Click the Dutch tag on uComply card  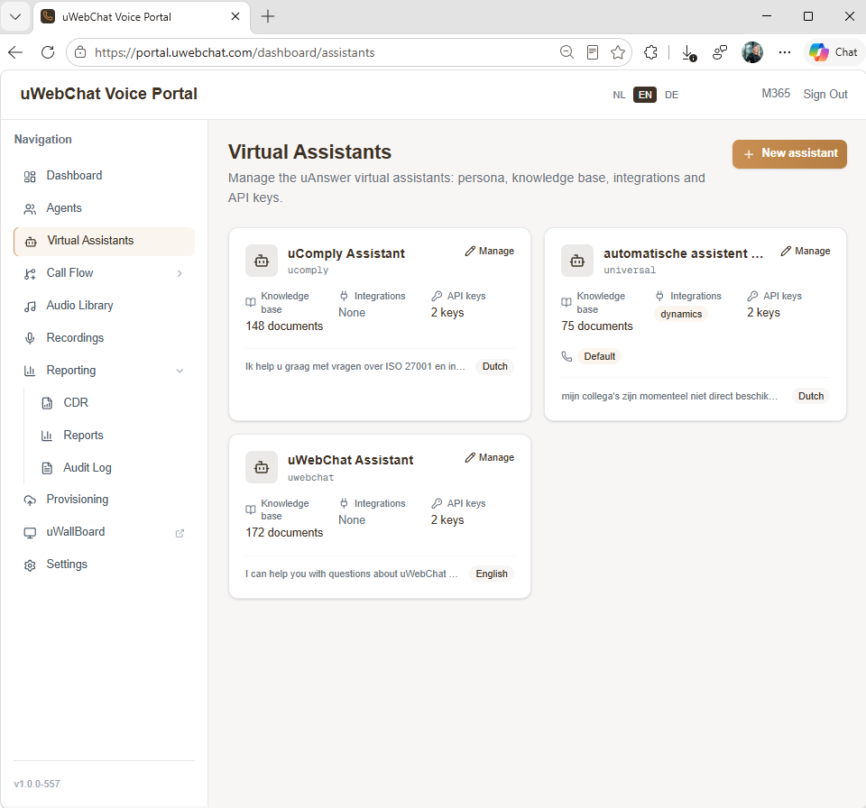pos(495,366)
